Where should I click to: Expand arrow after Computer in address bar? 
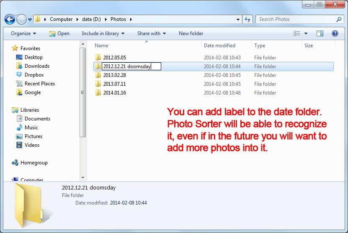click(x=77, y=20)
